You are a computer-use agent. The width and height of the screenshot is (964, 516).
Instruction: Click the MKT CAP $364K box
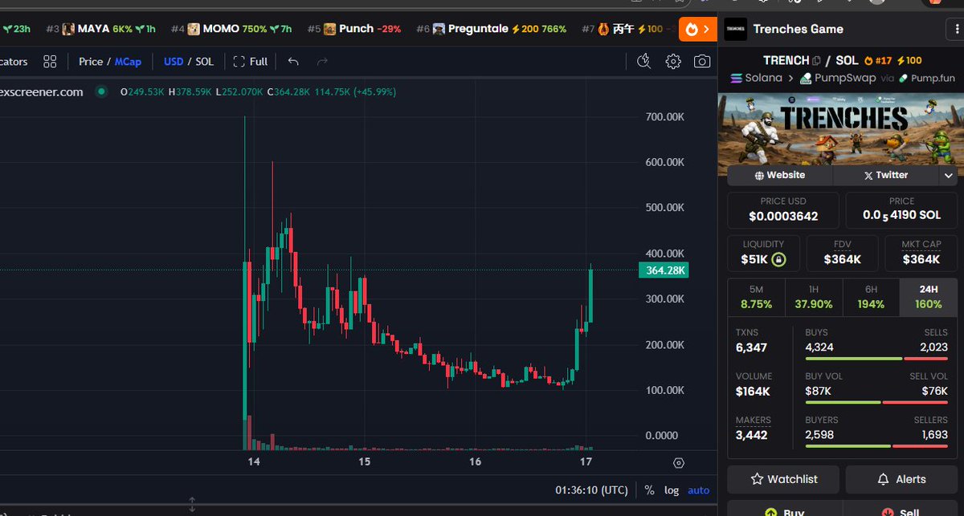921,253
